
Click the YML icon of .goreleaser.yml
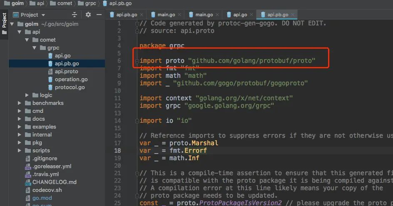pyautogui.click(x=28, y=166)
